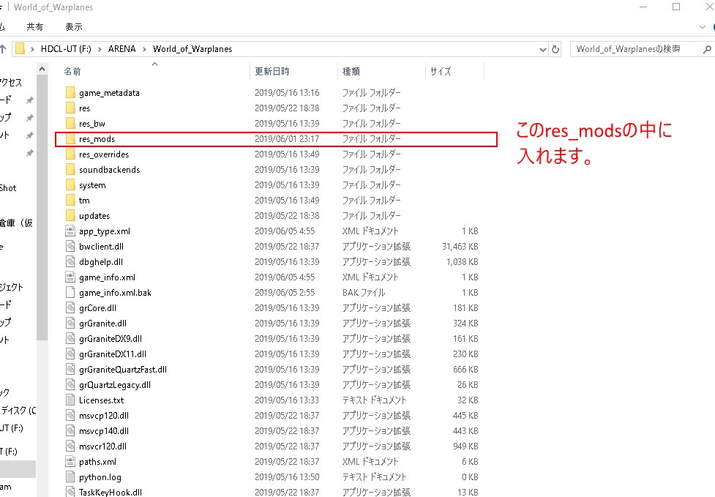Click the 949 KB size cell
715x497 pixels.
coord(465,446)
